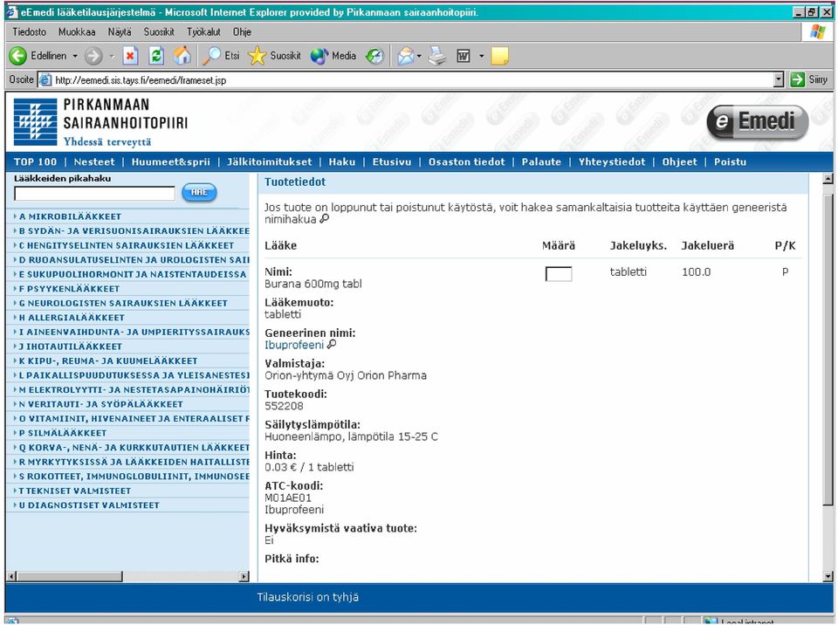Screen dimensions: 838x625
Task: Open the Ohje menu
Action: tap(242, 32)
